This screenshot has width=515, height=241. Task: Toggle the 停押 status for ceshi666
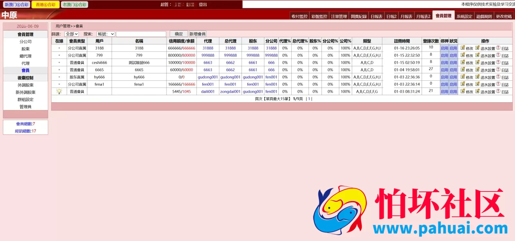pyautogui.click(x=445, y=63)
